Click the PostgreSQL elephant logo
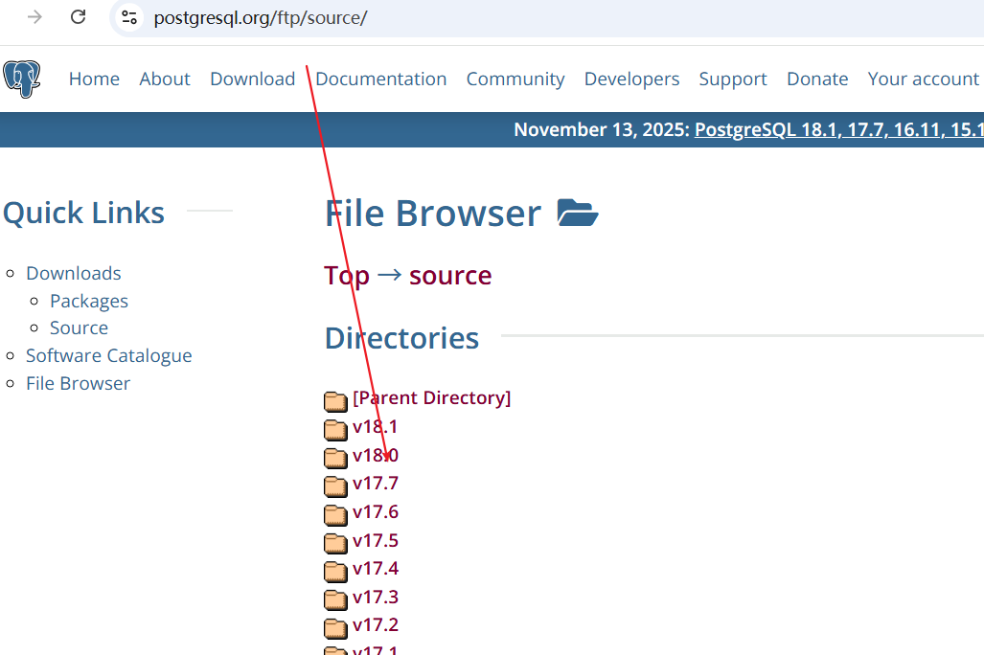Screen dimensions: 984x655 [22, 79]
